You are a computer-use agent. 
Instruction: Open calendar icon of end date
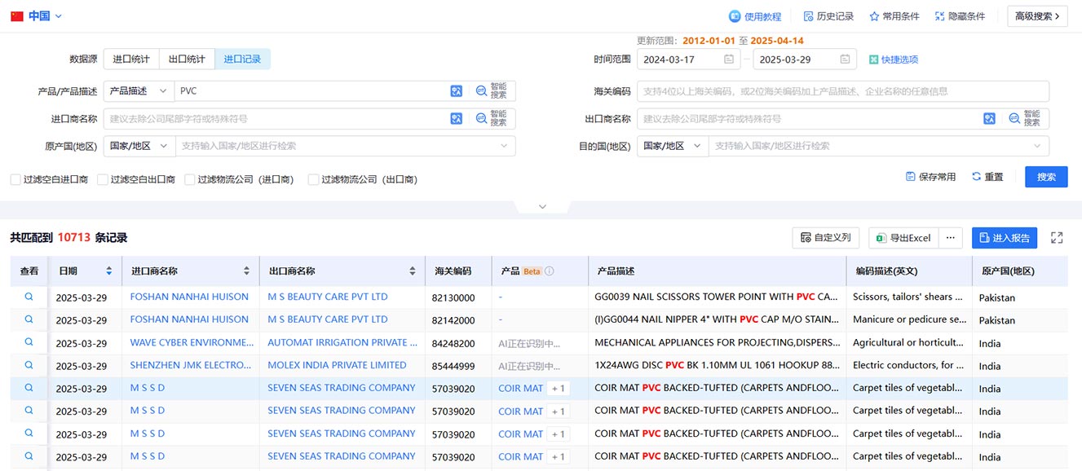click(x=845, y=59)
